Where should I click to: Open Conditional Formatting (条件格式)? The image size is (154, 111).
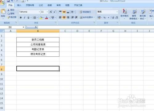(x=124, y=14)
